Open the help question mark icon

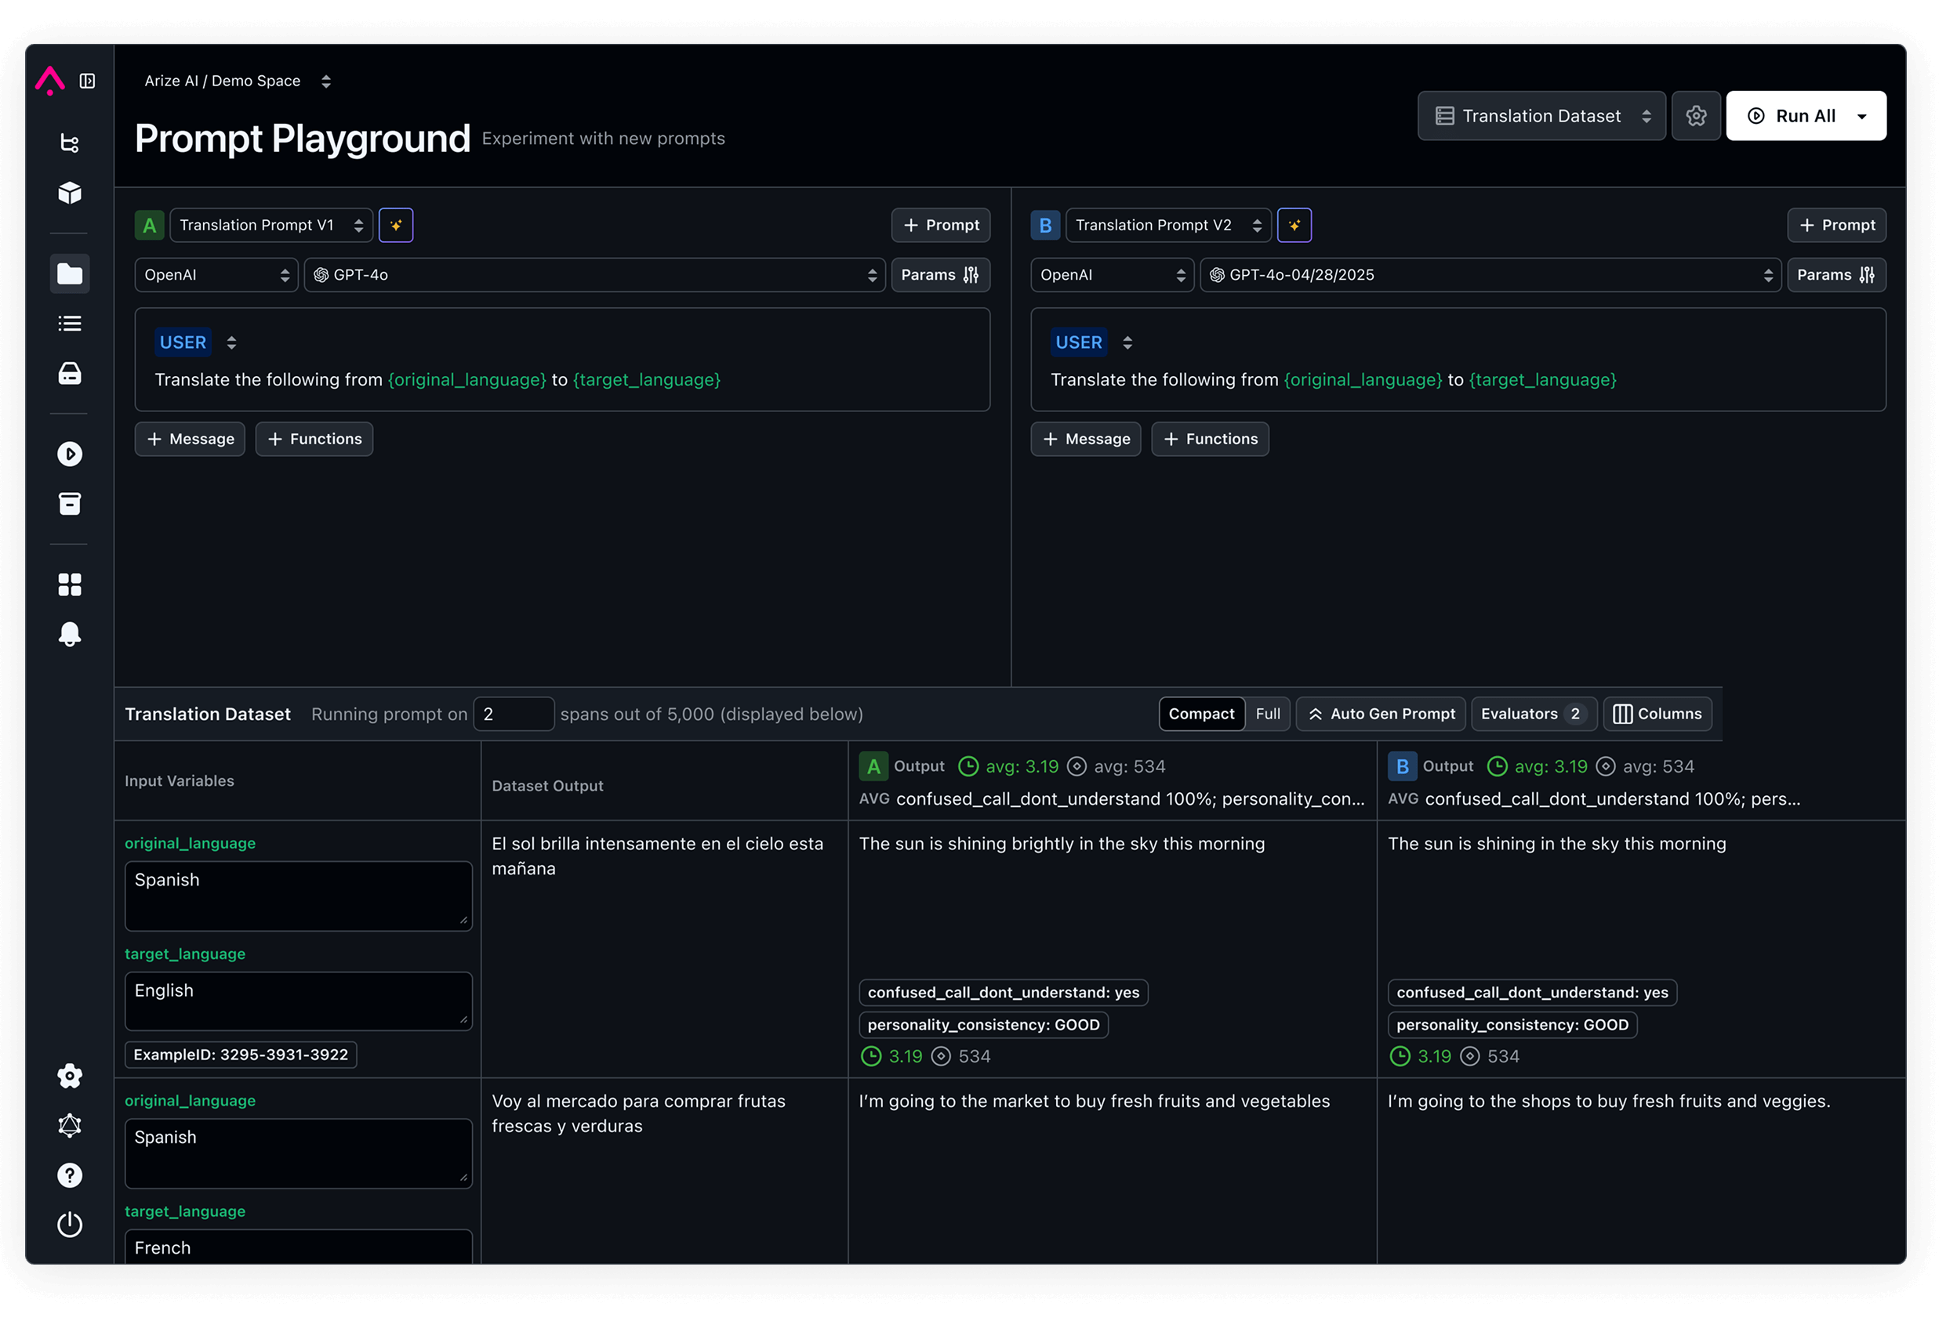70,1174
